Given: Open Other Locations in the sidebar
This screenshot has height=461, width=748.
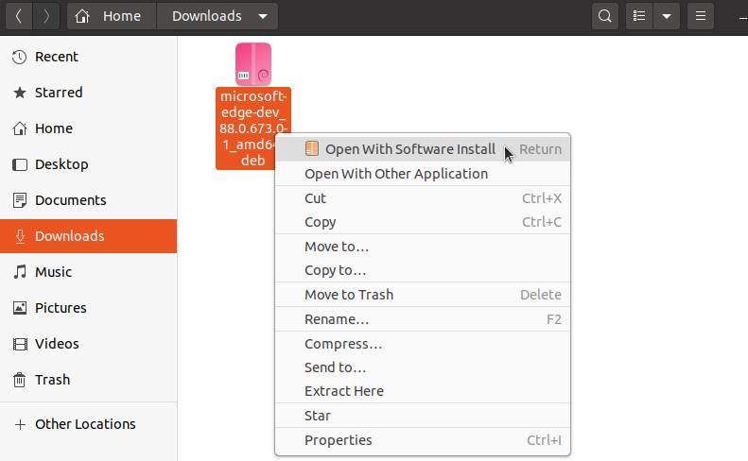Looking at the screenshot, I should pyautogui.click(x=89, y=424).
